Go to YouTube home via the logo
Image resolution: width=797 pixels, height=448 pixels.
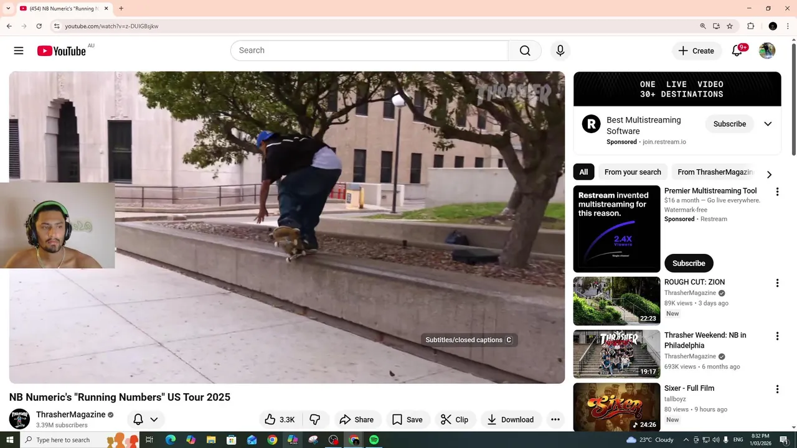[x=61, y=51]
